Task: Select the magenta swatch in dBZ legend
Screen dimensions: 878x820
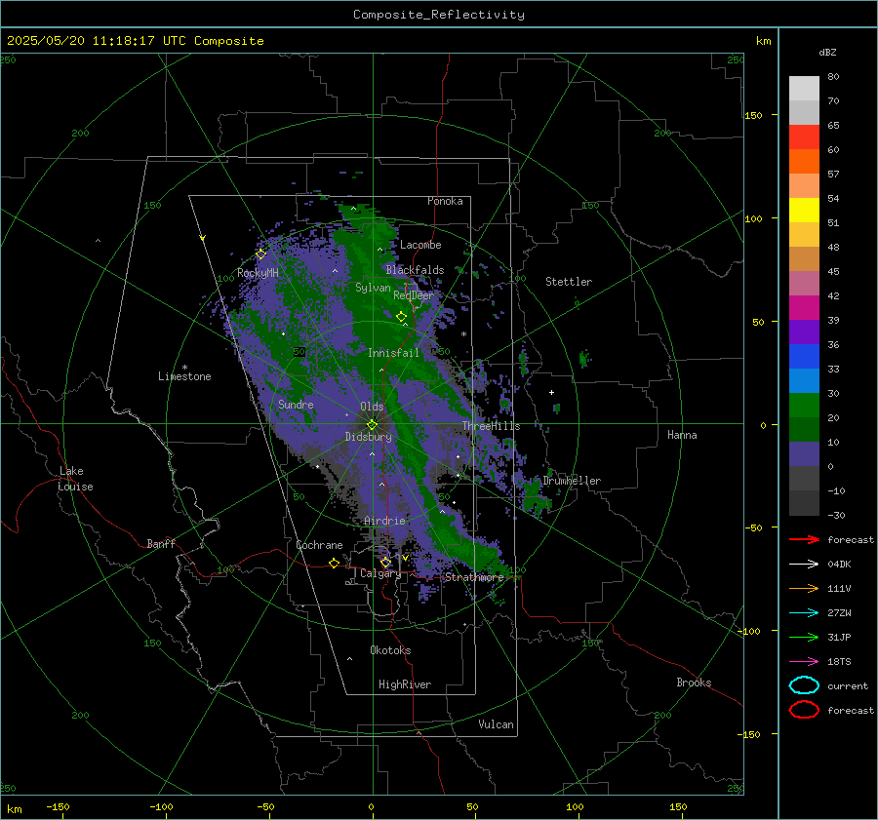Action: 804,308
